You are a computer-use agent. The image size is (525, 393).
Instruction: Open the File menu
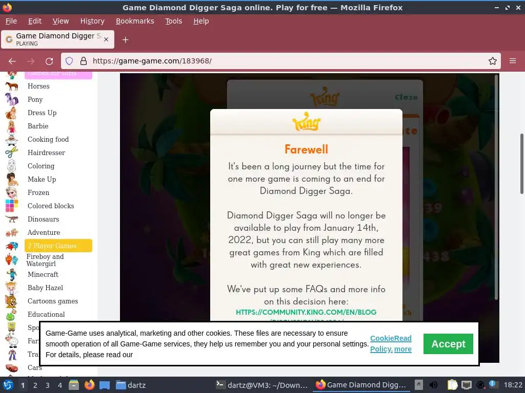point(11,21)
